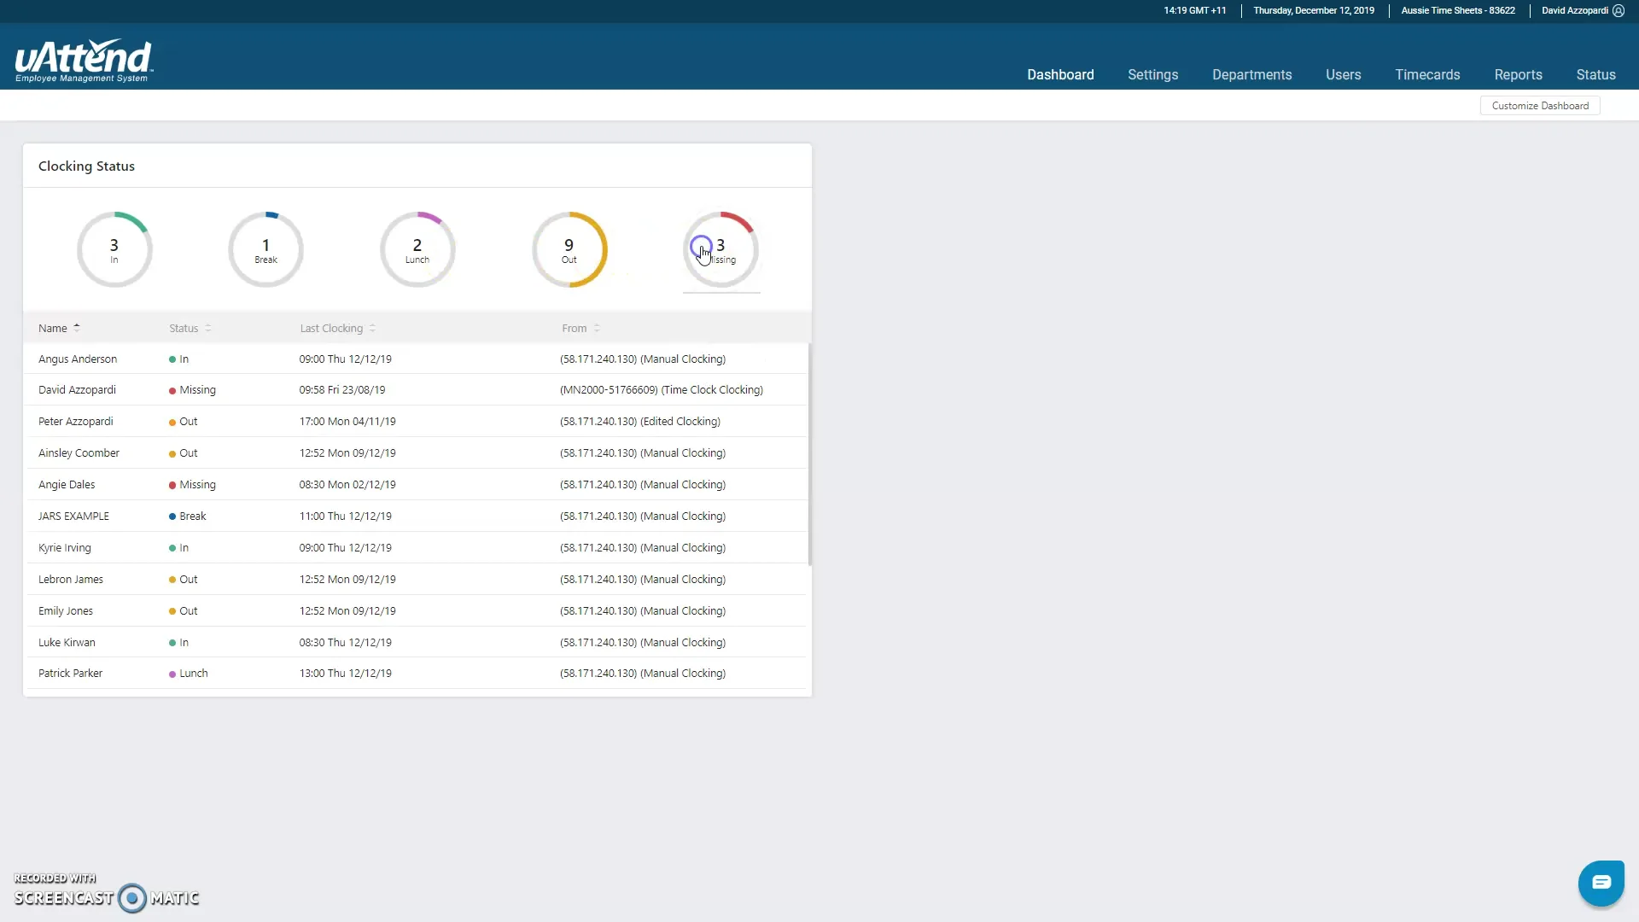The height and width of the screenshot is (922, 1639).
Task: Open Reports page
Action: point(1518,74)
